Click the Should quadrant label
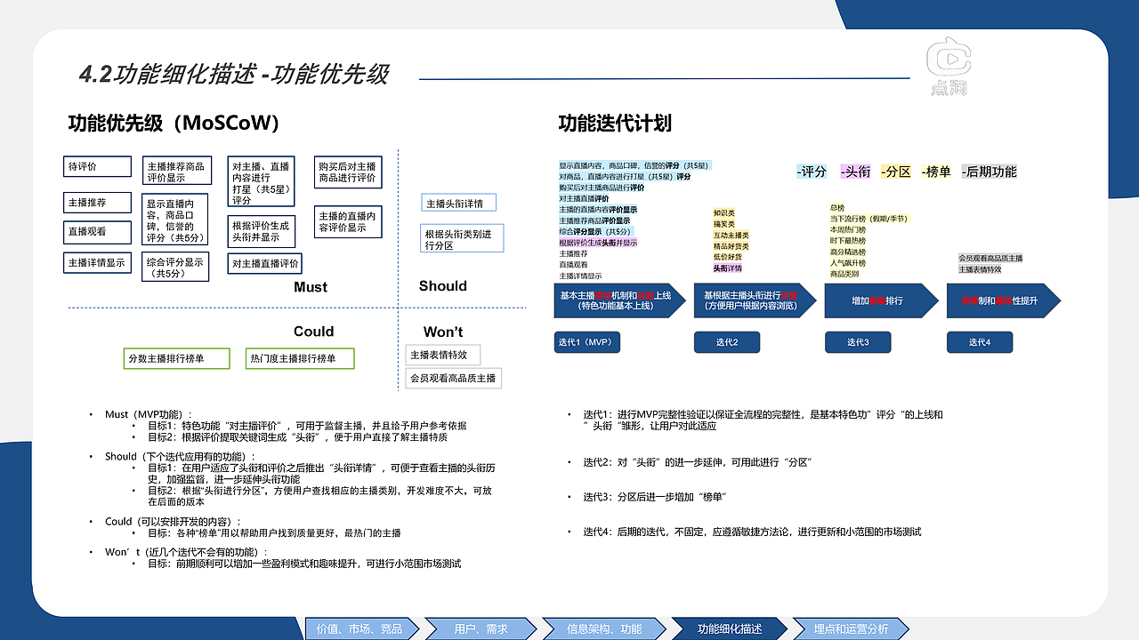Image resolution: width=1139 pixels, height=640 pixels. click(x=443, y=285)
